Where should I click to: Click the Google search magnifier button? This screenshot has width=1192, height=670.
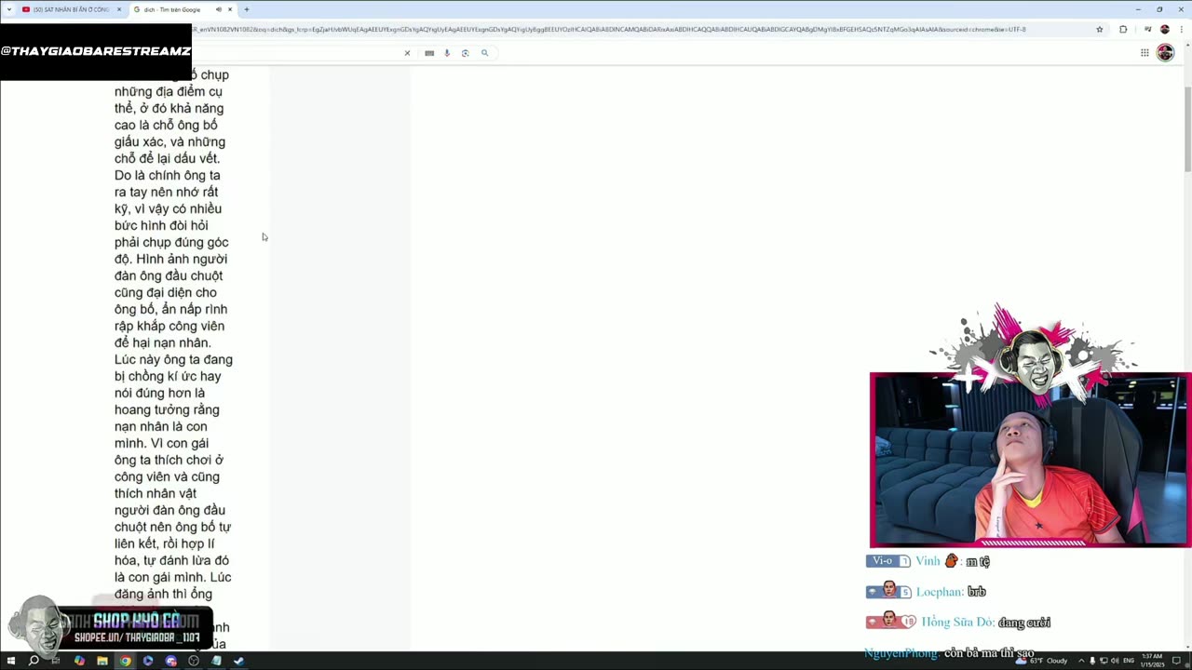[484, 53]
